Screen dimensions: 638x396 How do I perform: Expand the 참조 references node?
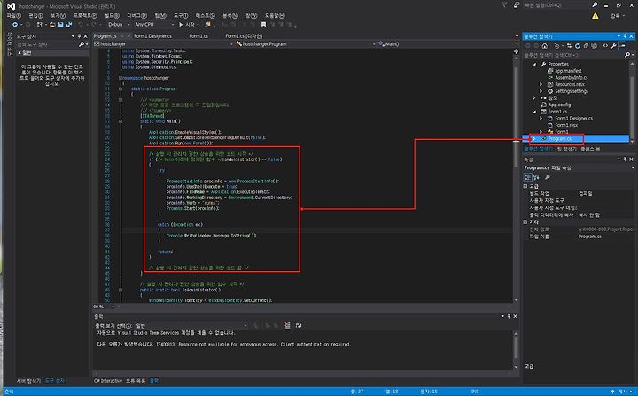(534, 98)
